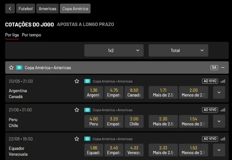Toggle favorite star for Peru vs Chile
This screenshot has height=160, width=232.
77,110
